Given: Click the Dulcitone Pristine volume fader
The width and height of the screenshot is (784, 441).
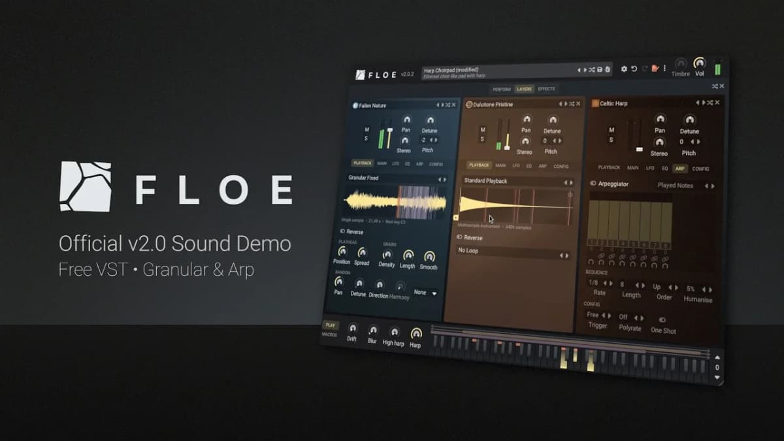Looking at the screenshot, I should (507, 134).
